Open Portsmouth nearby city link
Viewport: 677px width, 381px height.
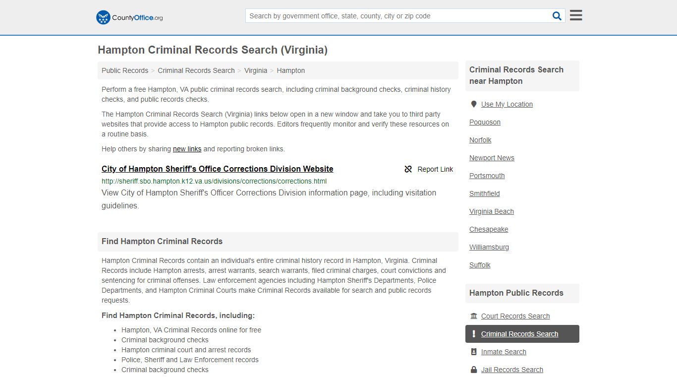[487, 176]
